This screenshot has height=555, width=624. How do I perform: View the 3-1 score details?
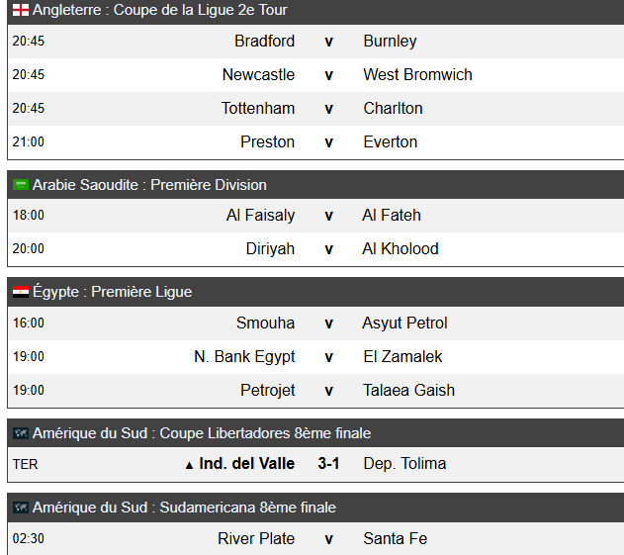click(x=328, y=464)
